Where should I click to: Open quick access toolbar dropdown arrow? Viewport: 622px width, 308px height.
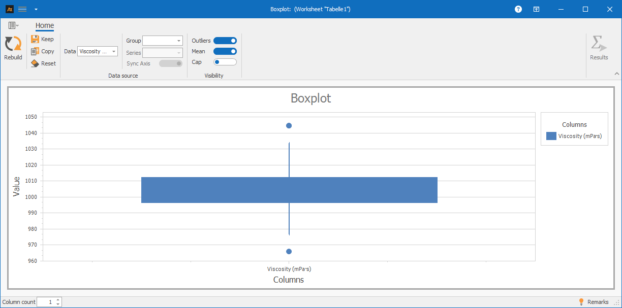(x=36, y=9)
